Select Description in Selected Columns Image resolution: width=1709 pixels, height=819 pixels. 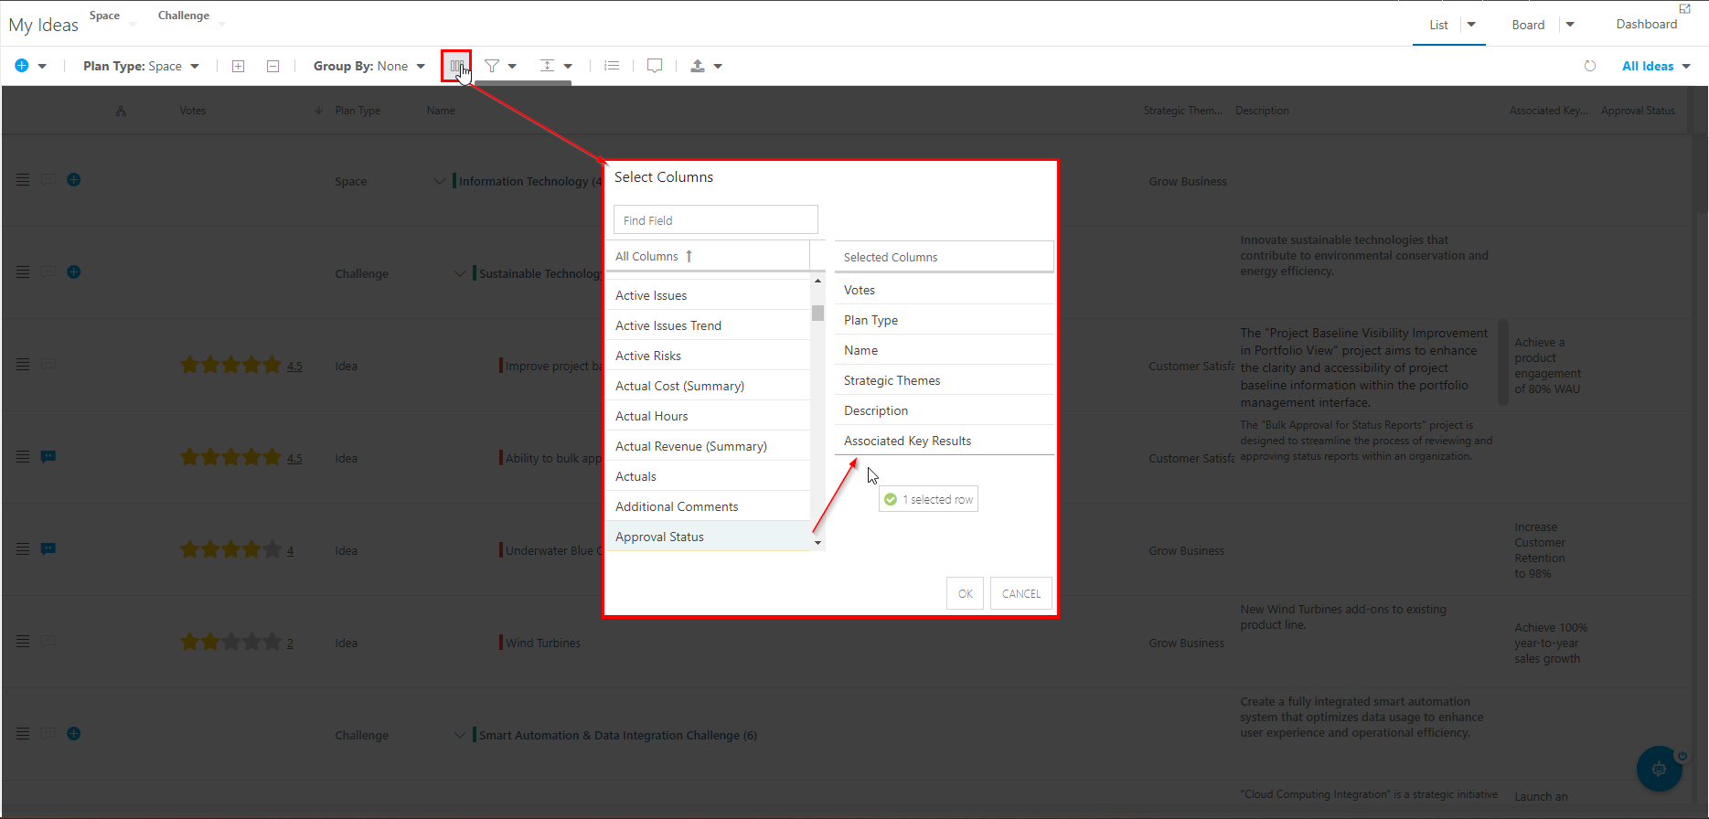coord(944,410)
